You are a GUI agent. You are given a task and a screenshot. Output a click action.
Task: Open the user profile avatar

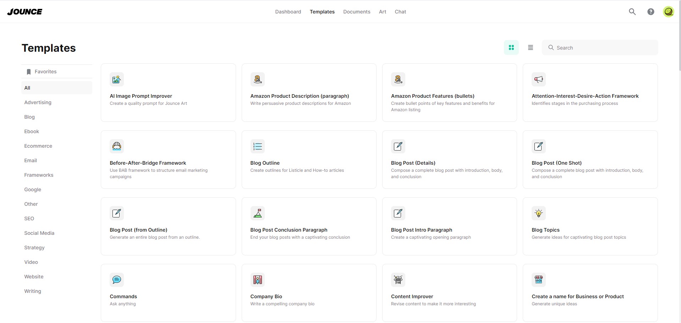[669, 12]
